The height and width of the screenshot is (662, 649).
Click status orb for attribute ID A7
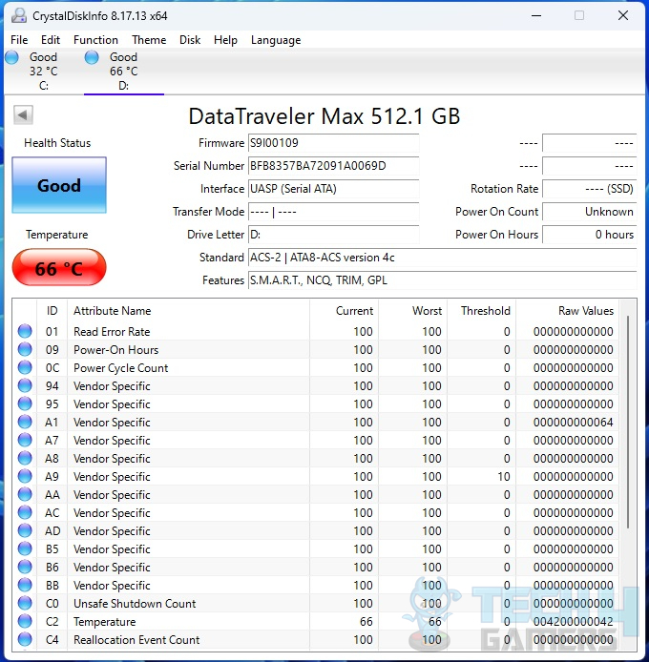[25, 440]
